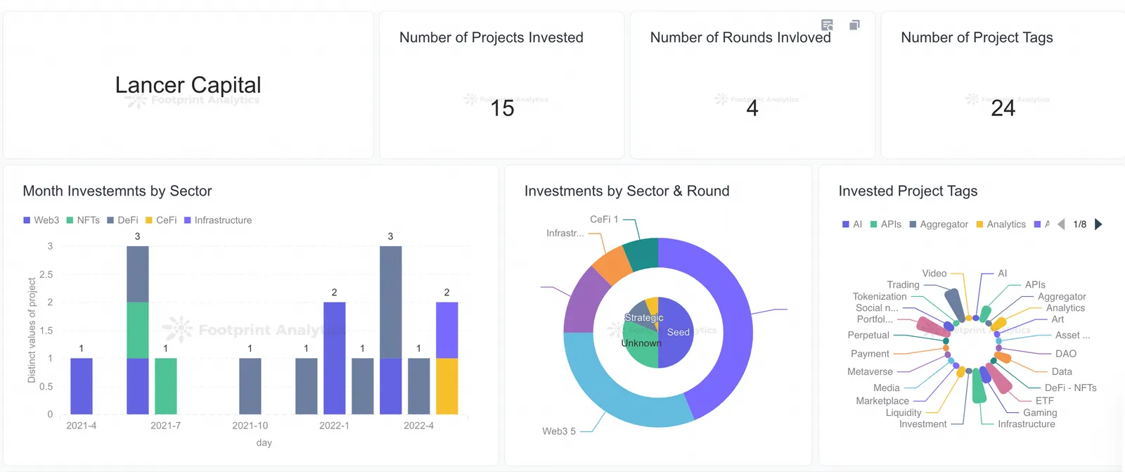Click the Number of Project Tags title
This screenshot has height=472, width=1125.
[x=977, y=37]
